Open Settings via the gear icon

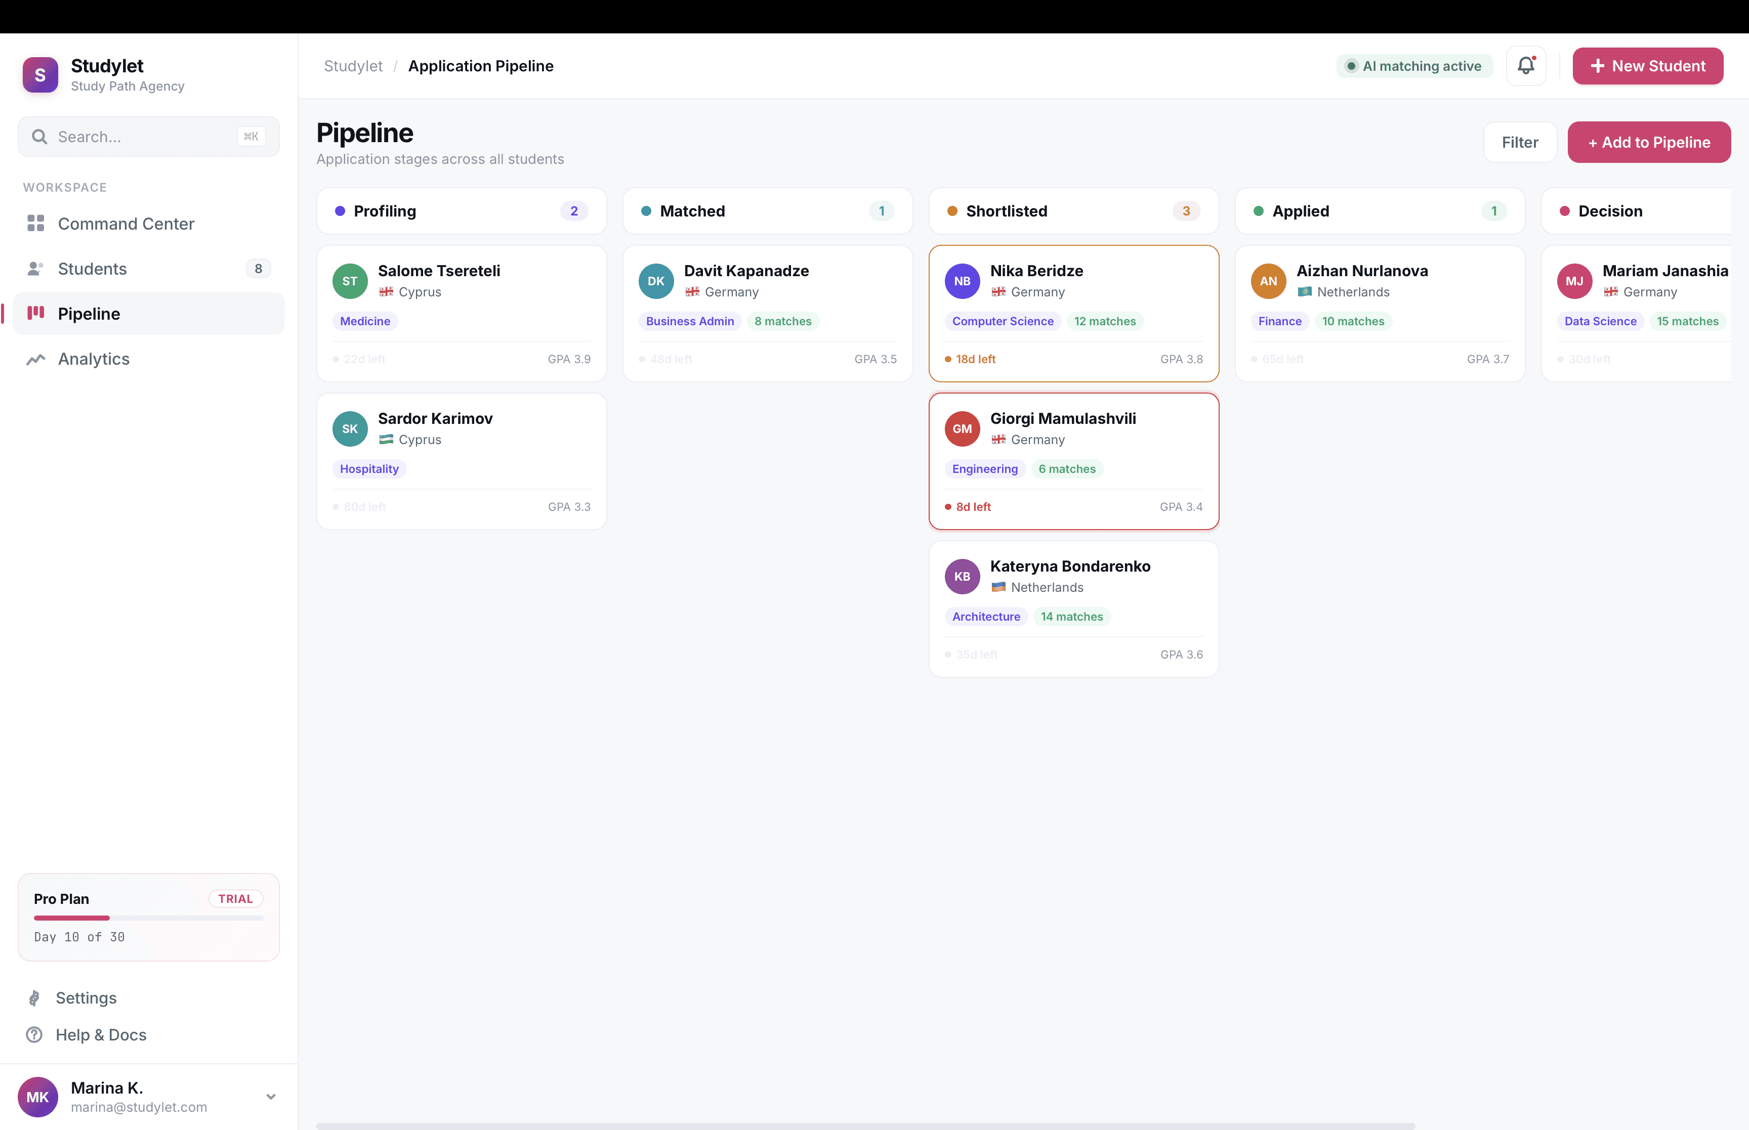point(34,998)
